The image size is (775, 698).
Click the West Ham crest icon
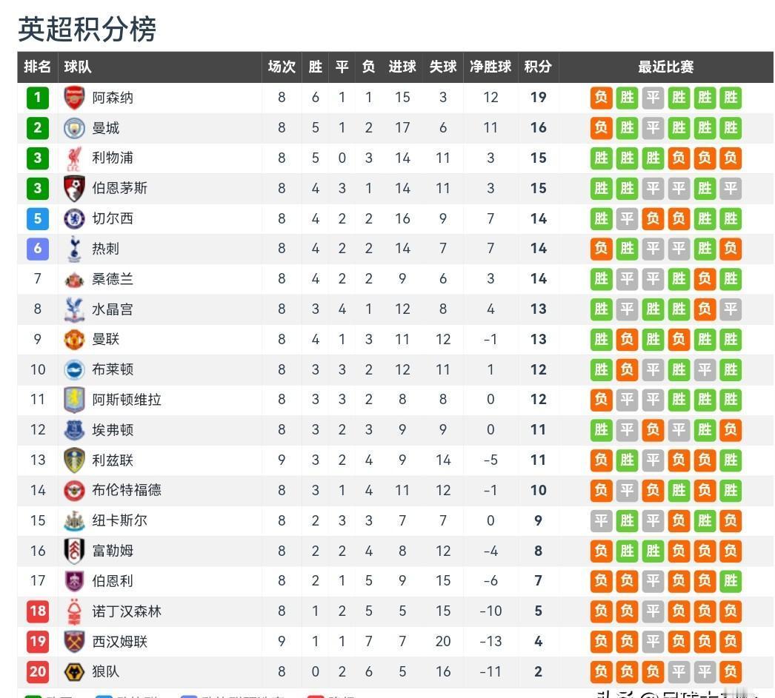coord(74,642)
